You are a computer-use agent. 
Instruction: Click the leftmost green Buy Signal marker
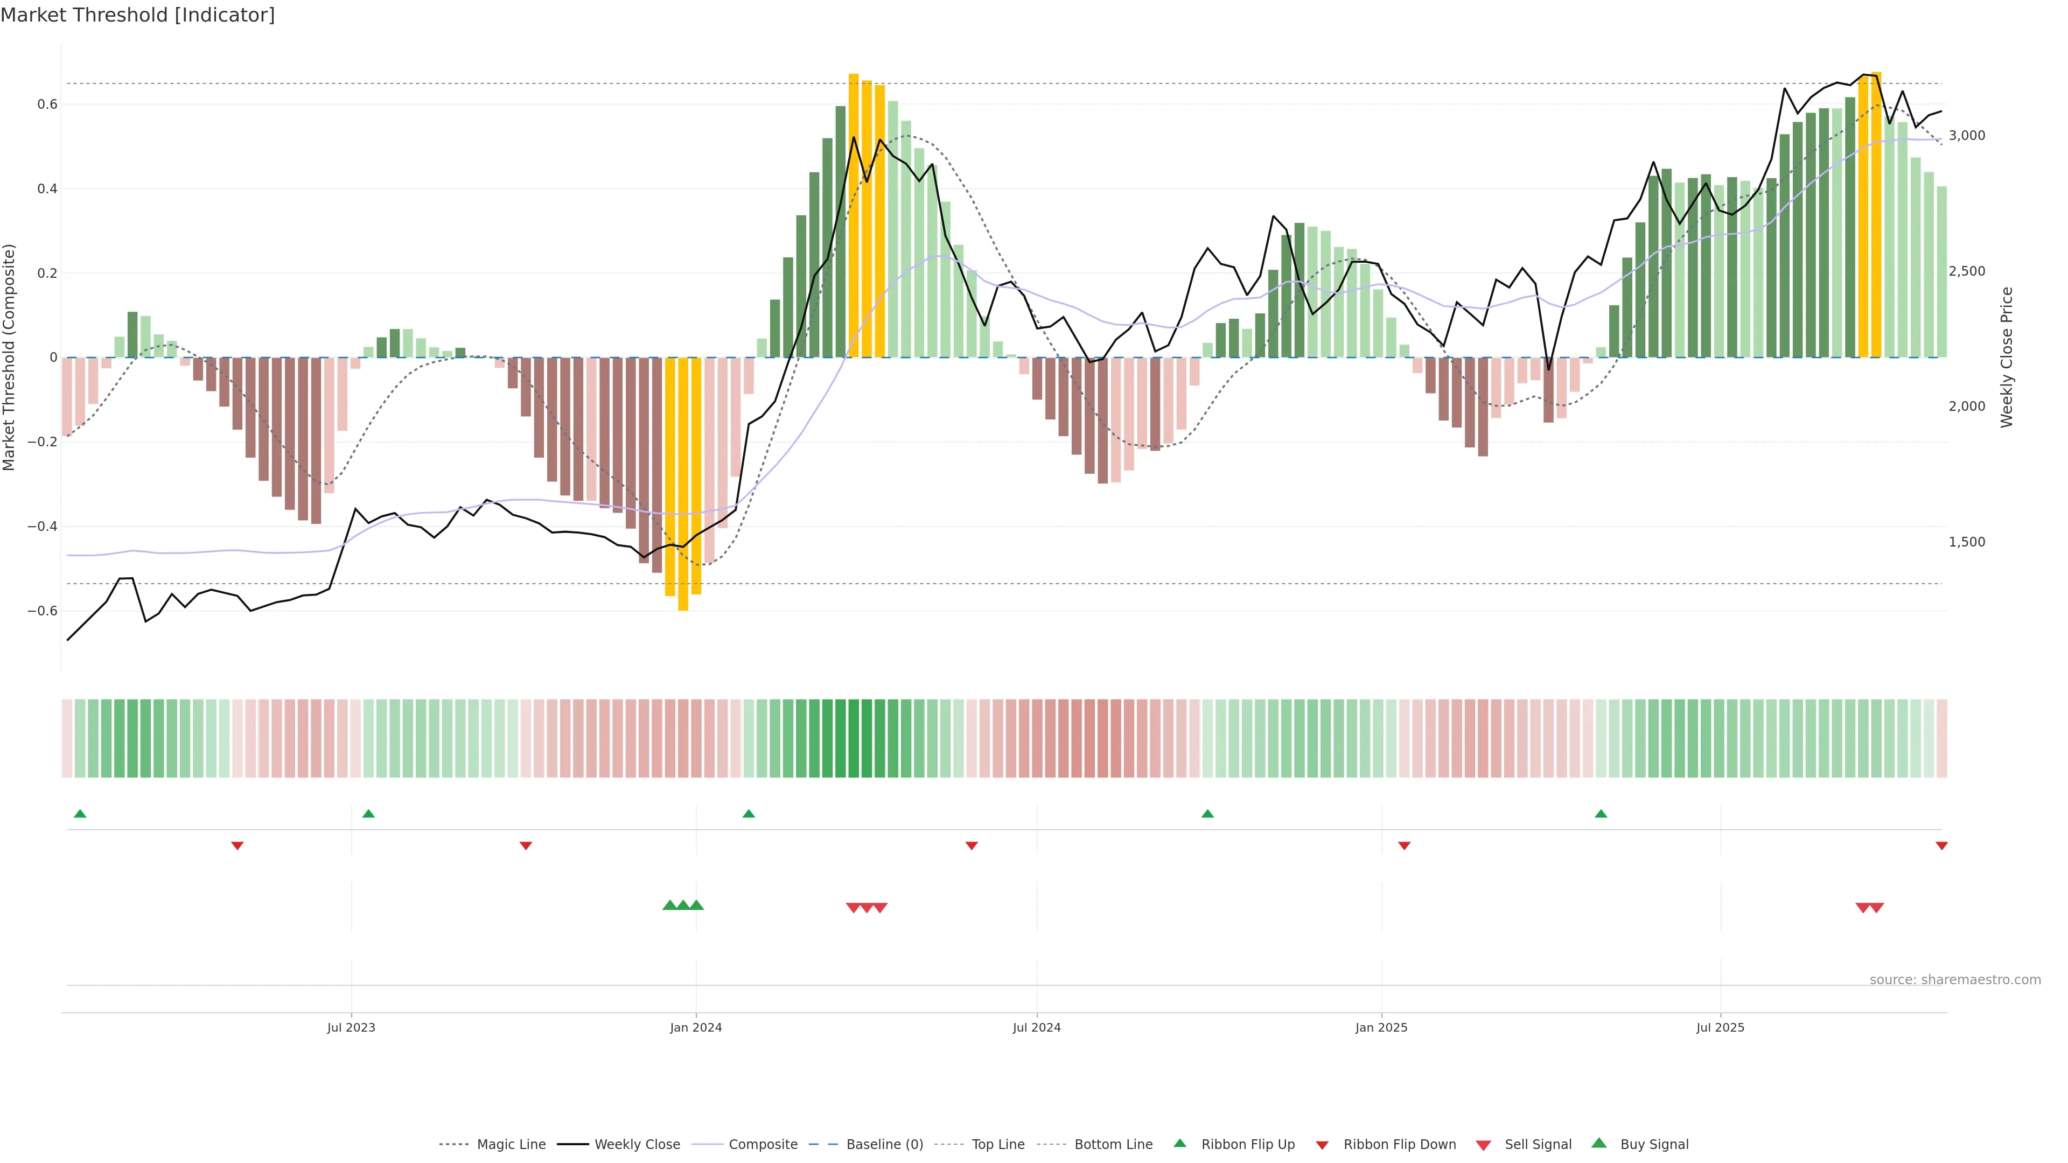click(x=669, y=905)
